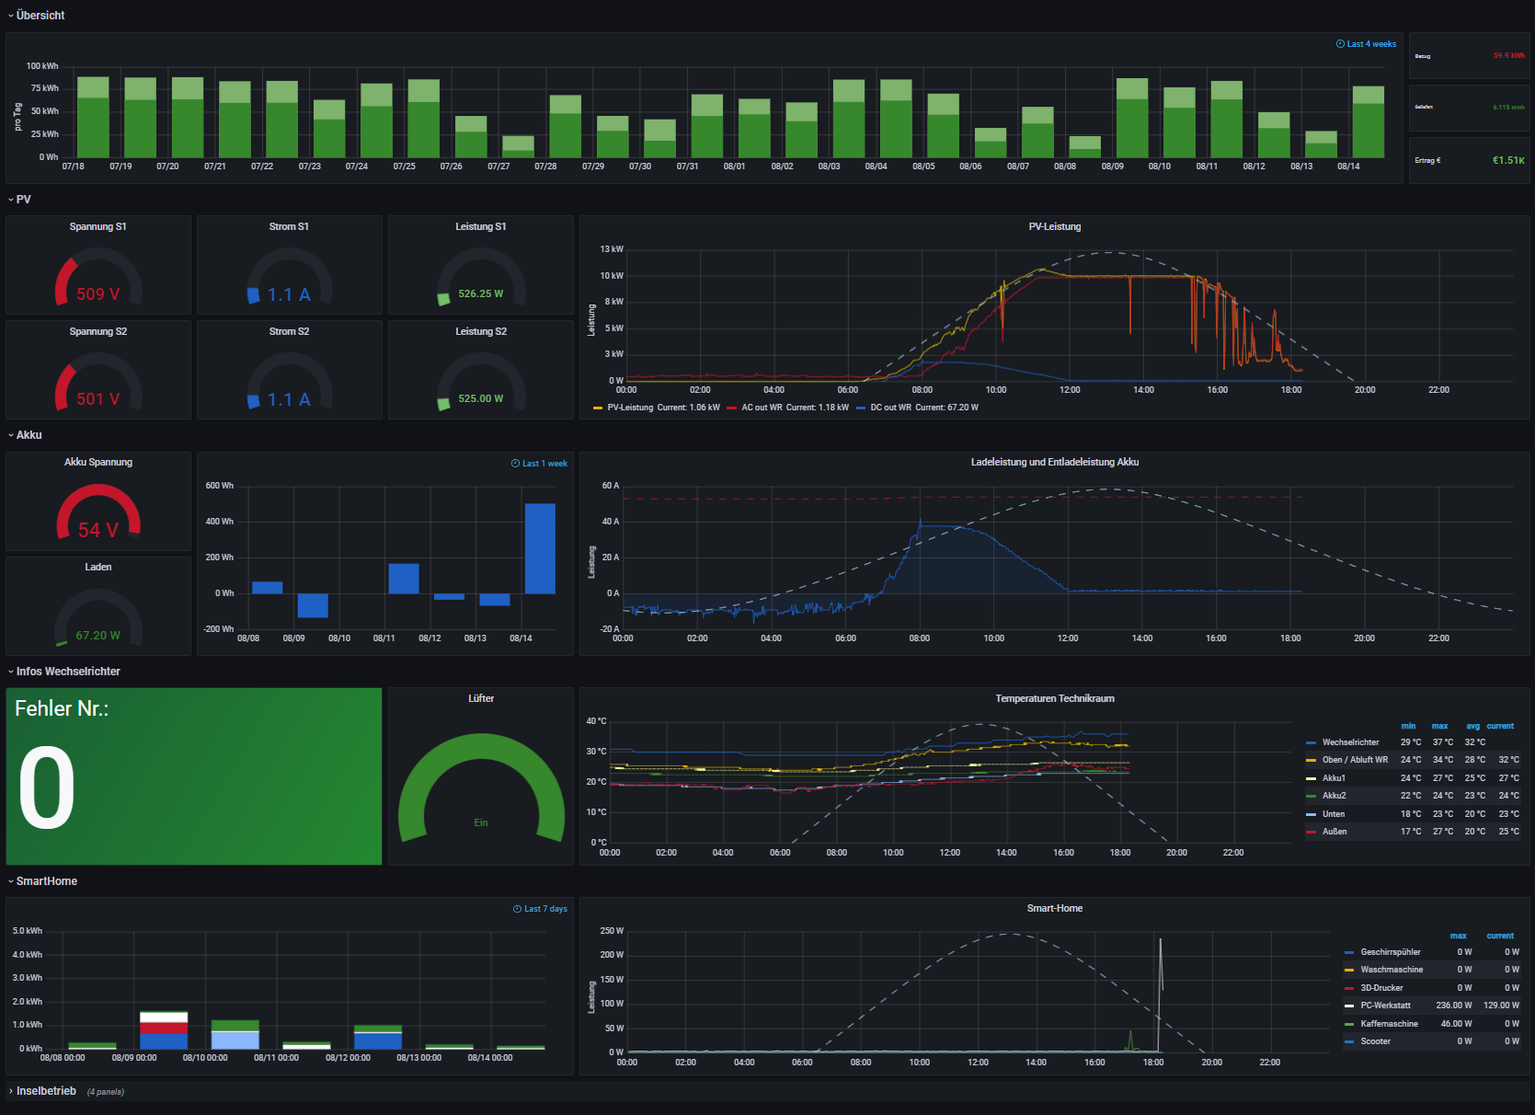Toggle Waschmaschine series in Smart-Home legend
This screenshot has height=1115, width=1535.
(x=1392, y=970)
